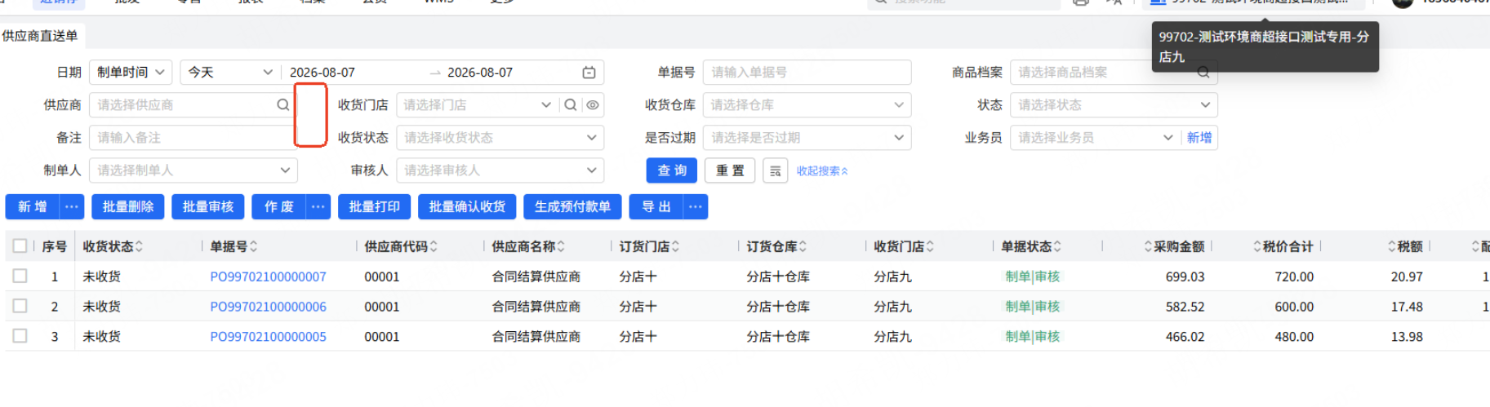Viewport: 1490px width, 407px height.
Task: Open order PO99702100000006 link
Action: [x=268, y=307]
